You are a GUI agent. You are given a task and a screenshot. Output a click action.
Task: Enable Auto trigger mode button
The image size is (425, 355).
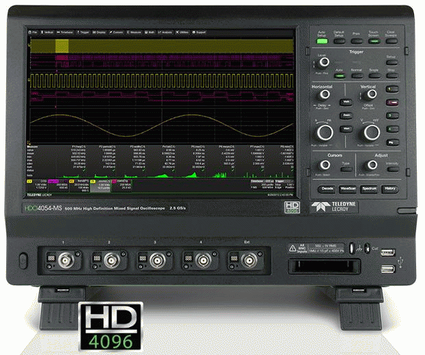coord(339,76)
